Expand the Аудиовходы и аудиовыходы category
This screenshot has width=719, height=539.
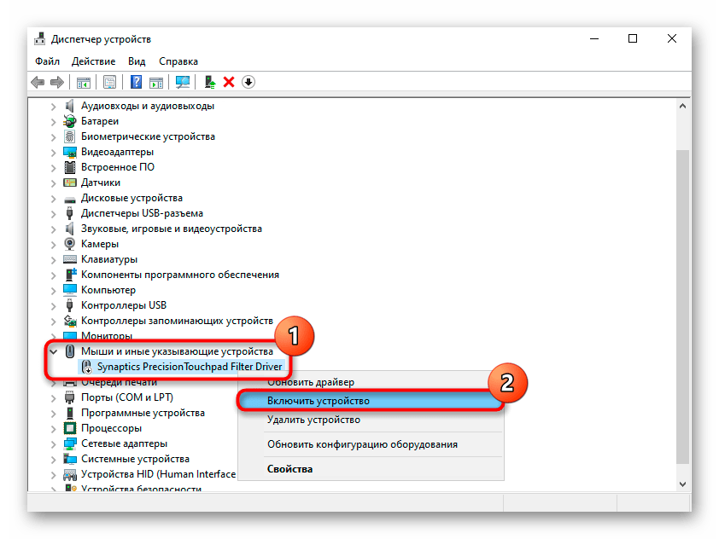(54, 106)
